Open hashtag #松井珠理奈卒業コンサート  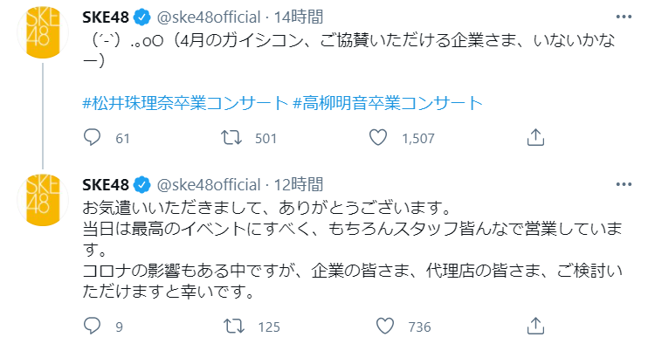click(x=185, y=103)
